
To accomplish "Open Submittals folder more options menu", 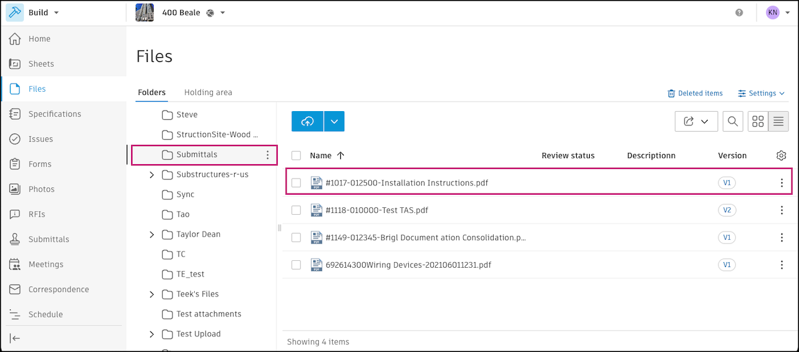I will tap(268, 155).
